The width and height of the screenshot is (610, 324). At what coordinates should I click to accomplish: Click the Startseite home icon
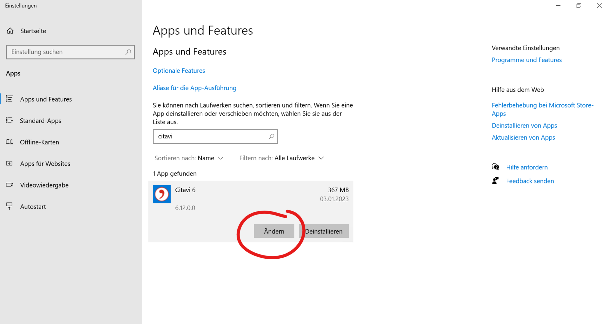coord(10,31)
